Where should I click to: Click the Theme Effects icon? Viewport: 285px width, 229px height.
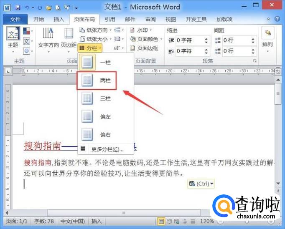coord(28,51)
